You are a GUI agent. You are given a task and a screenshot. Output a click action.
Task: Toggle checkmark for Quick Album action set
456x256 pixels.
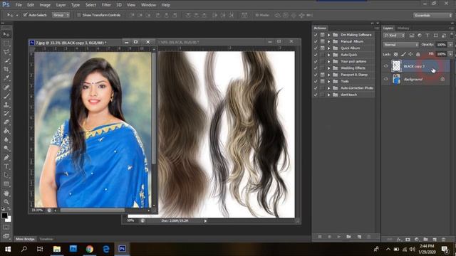pyautogui.click(x=316, y=48)
